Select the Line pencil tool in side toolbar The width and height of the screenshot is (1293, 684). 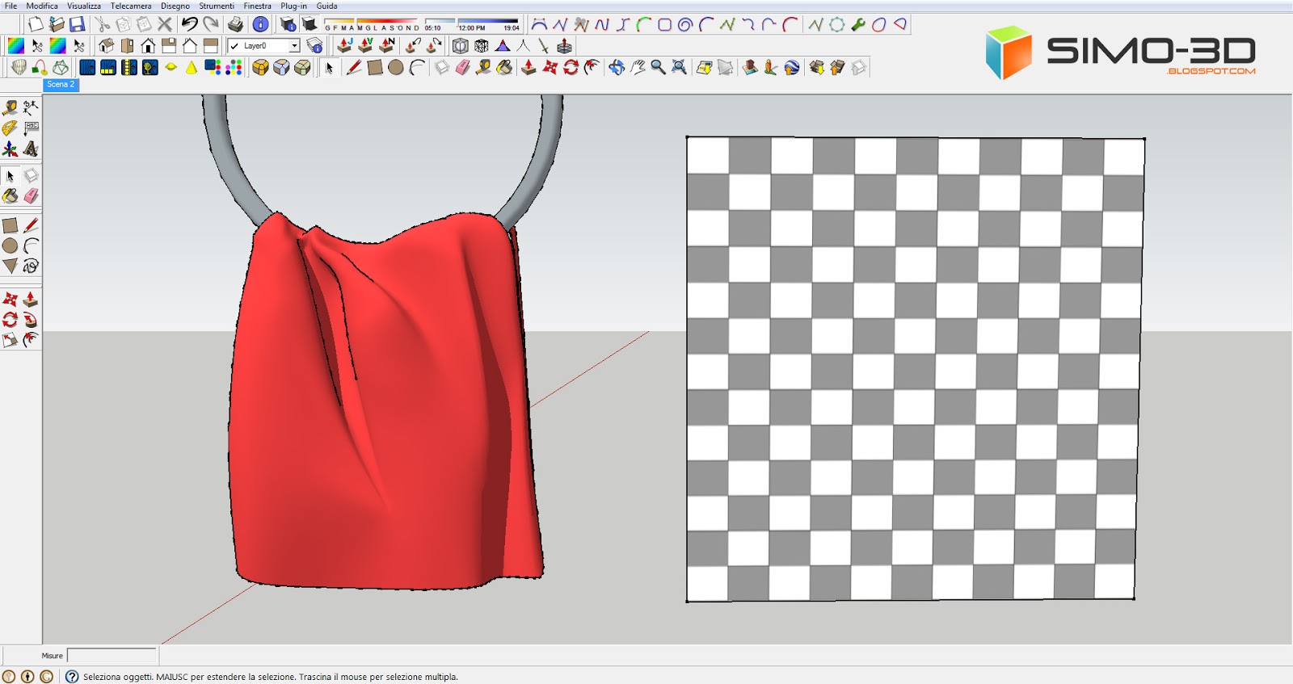click(x=31, y=225)
